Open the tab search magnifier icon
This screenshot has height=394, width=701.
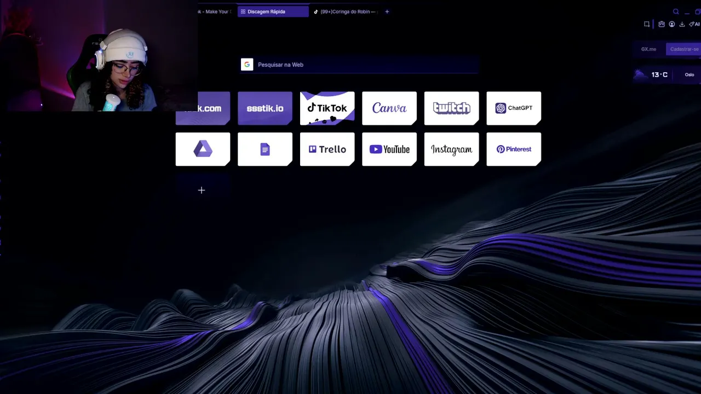coord(676,11)
